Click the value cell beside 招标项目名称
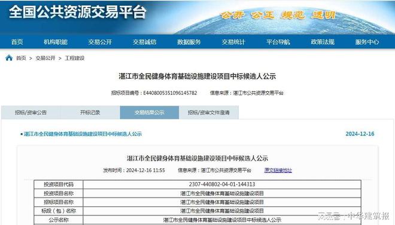This screenshot has width=395, height=225. [x=222, y=202]
